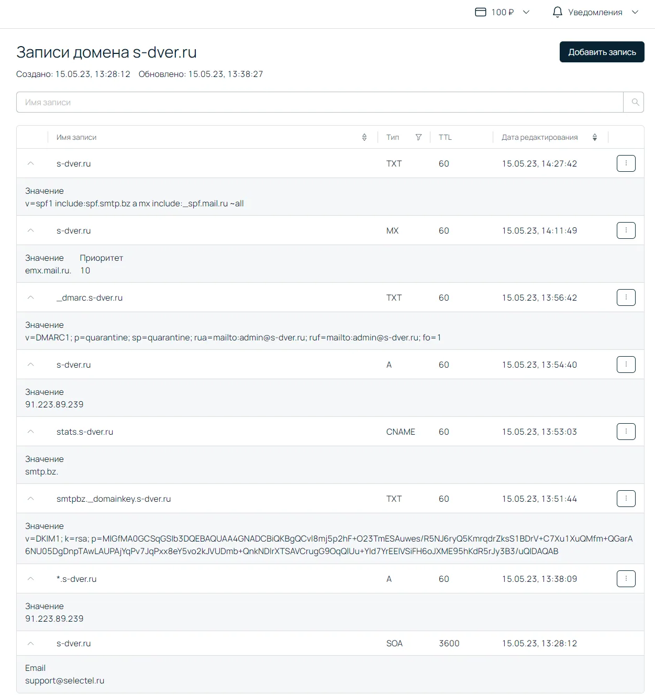
Task: Click the DKIM value starting v=DKIM1
Action: point(329,545)
